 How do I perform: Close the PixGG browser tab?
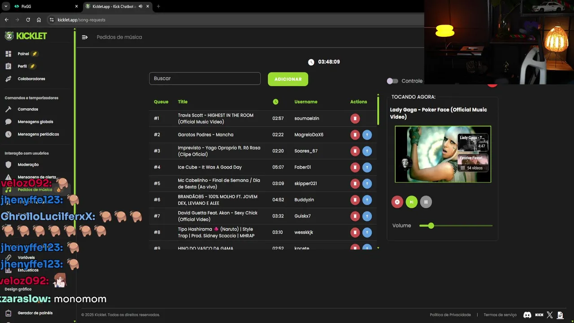76,6
